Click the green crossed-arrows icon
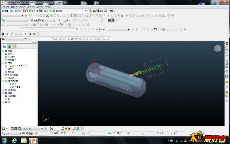 pos(106,11)
